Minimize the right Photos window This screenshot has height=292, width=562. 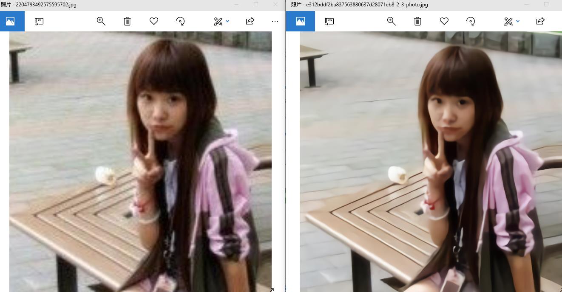pos(527,5)
